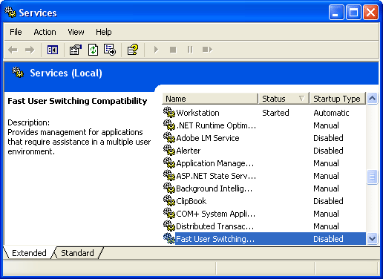Screen dimensions: 383x279
Task: Click the gear icon beside Alerter
Action: click(169, 150)
